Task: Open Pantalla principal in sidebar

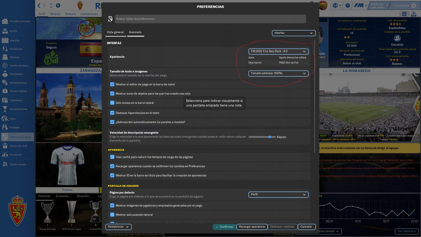Action: (x=17, y=21)
